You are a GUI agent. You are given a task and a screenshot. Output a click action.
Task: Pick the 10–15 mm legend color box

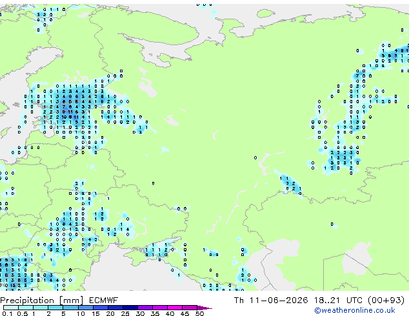(x=85, y=308)
